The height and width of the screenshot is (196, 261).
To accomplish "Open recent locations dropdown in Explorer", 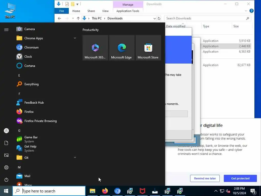I will pos(73,18).
